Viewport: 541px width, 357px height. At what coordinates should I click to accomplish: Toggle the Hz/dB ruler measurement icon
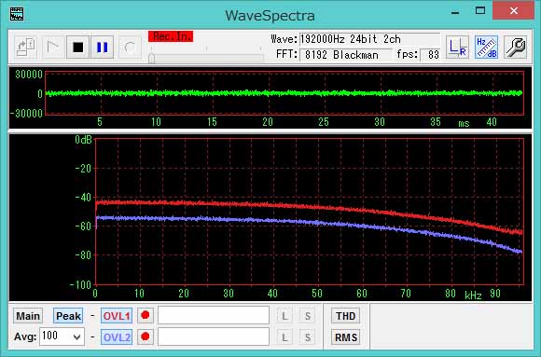pyautogui.click(x=486, y=48)
